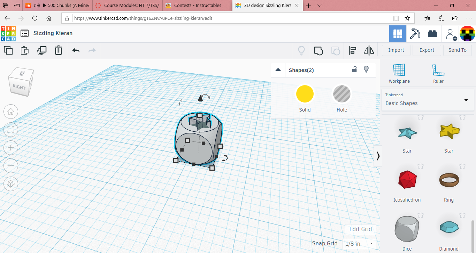
Task: Undo the last action
Action: click(76, 50)
